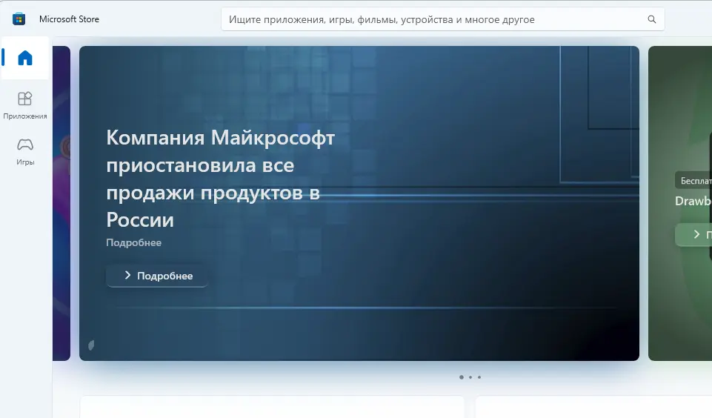This screenshot has width=712, height=418.
Task: Show the previous purple slide on the left
Action: point(61,203)
